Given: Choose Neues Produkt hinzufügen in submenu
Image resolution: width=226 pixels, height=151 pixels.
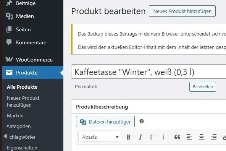Looking at the screenshot, I should [x=23, y=101].
